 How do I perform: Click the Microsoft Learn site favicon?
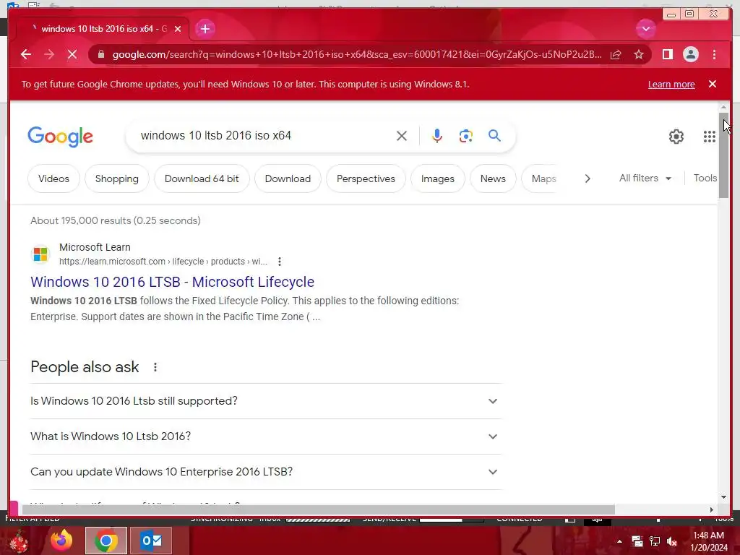coord(40,254)
